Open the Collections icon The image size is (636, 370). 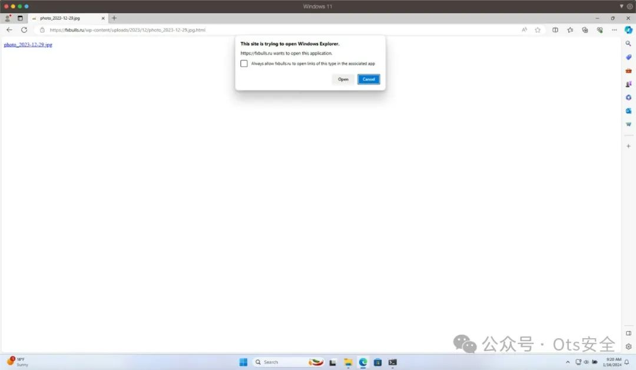[x=585, y=30]
